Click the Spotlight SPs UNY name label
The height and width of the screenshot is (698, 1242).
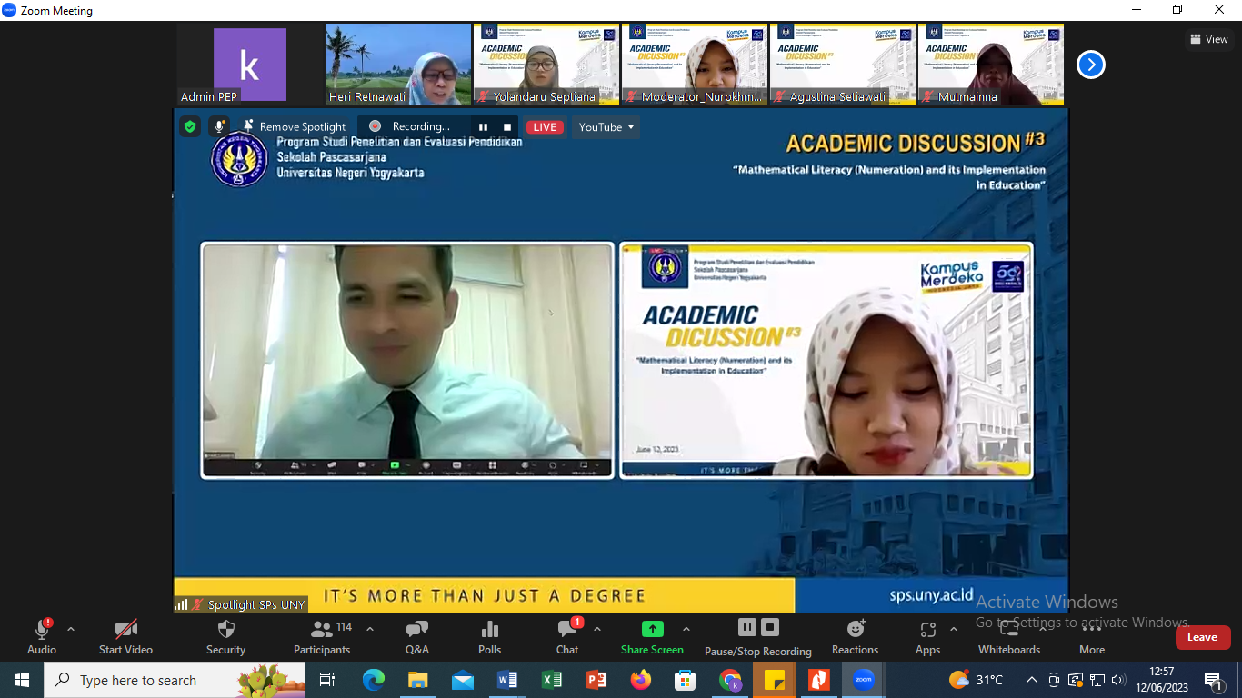[241, 604]
